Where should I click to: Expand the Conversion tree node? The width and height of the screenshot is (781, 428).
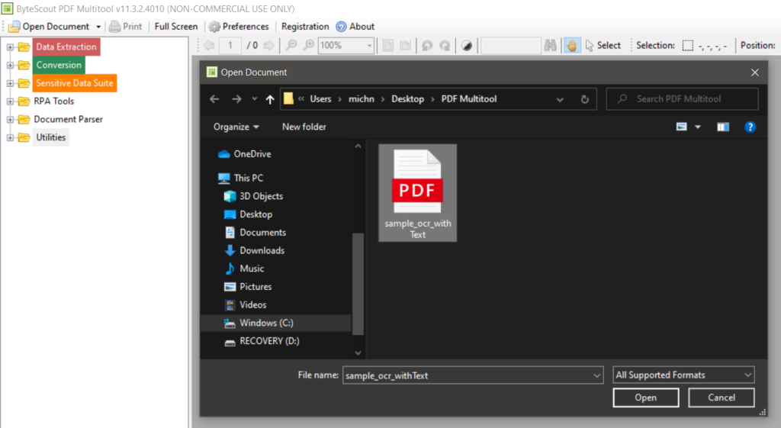point(10,65)
